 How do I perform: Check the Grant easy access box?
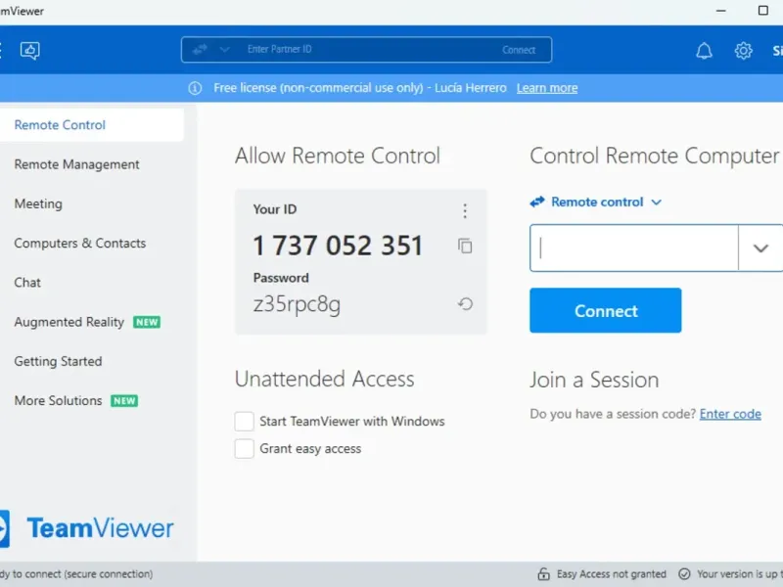coord(244,449)
